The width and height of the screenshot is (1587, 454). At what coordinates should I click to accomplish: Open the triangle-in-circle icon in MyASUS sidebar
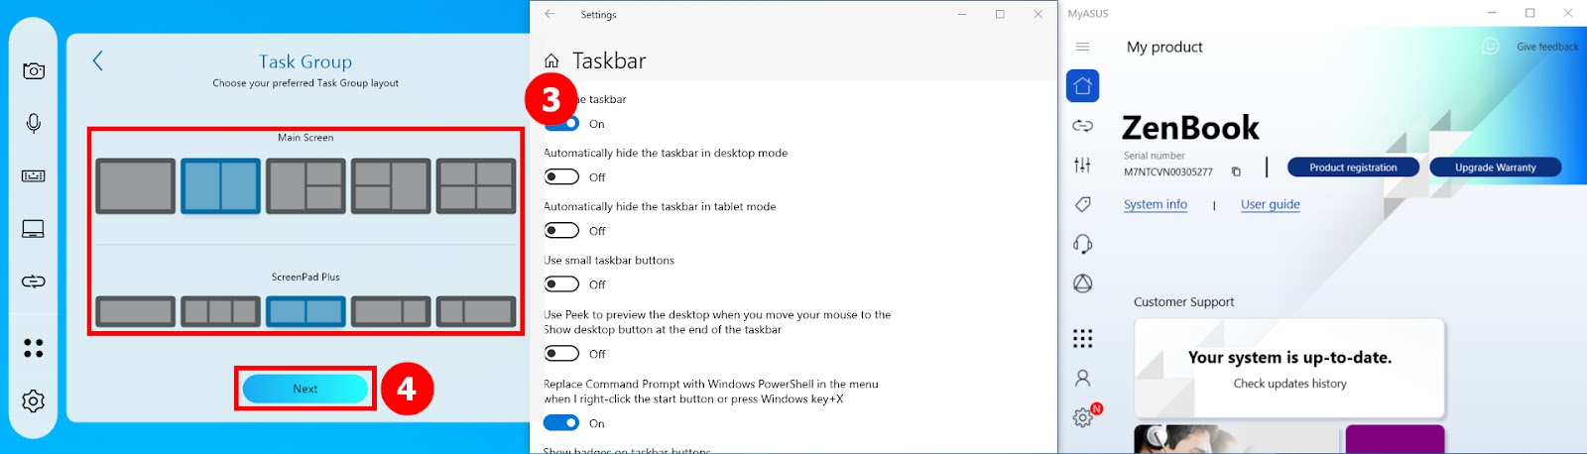[1082, 284]
